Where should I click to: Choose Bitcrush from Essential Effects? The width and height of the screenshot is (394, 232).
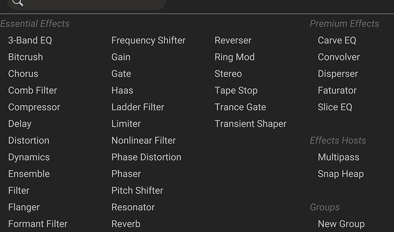[25, 57]
